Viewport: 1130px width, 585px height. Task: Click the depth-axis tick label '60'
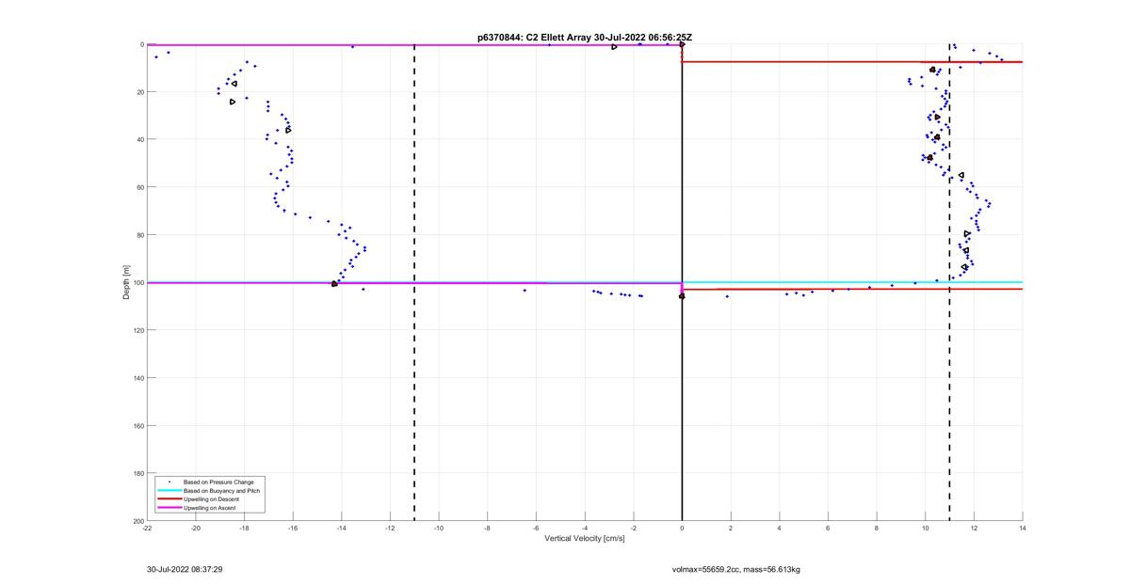(139, 187)
